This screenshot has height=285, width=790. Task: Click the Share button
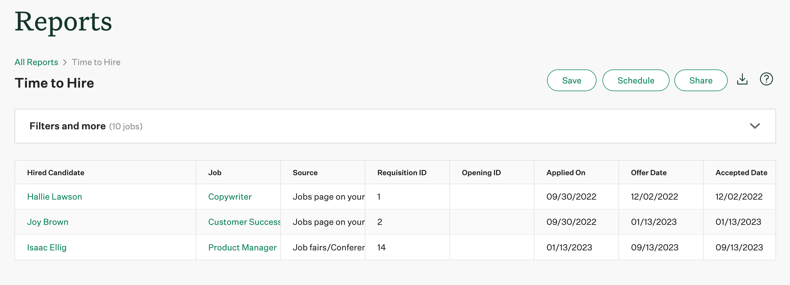tap(701, 80)
